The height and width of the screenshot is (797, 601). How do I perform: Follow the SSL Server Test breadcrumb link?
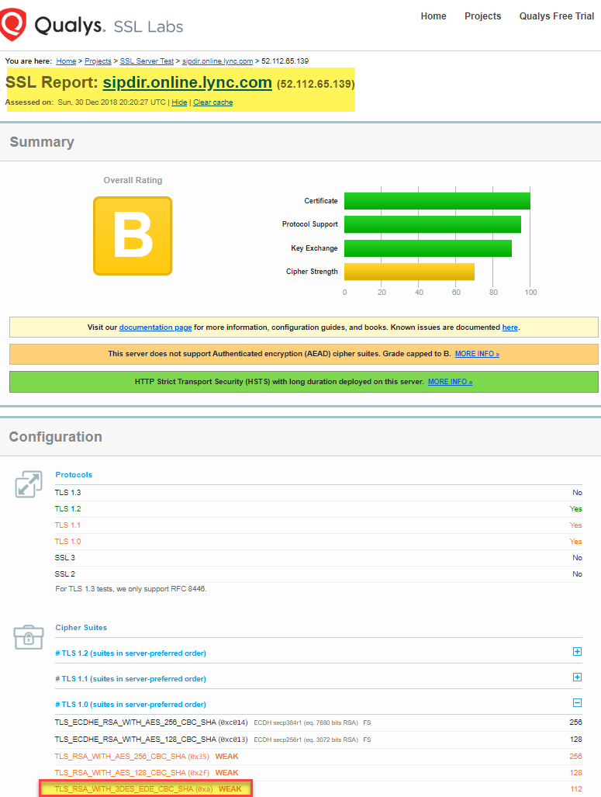(x=147, y=61)
